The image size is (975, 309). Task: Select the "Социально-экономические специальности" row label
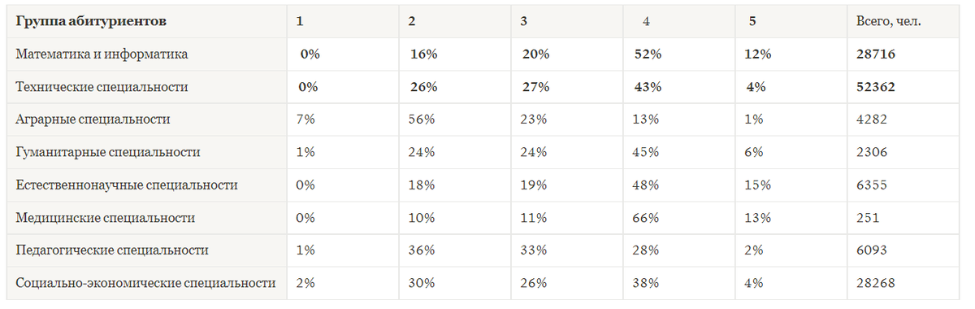[x=145, y=284]
